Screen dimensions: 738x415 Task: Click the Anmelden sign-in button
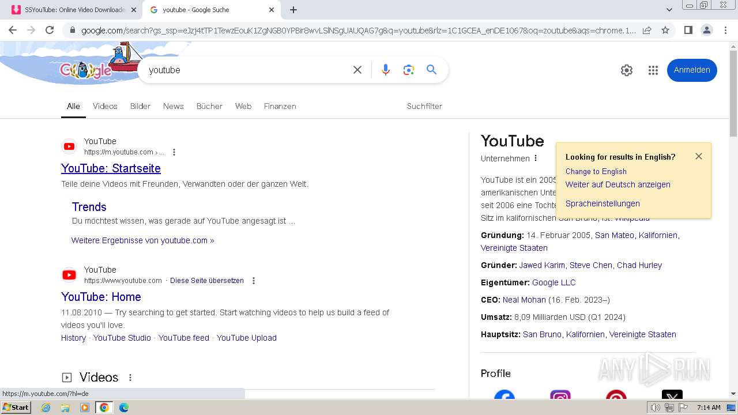[692, 70]
